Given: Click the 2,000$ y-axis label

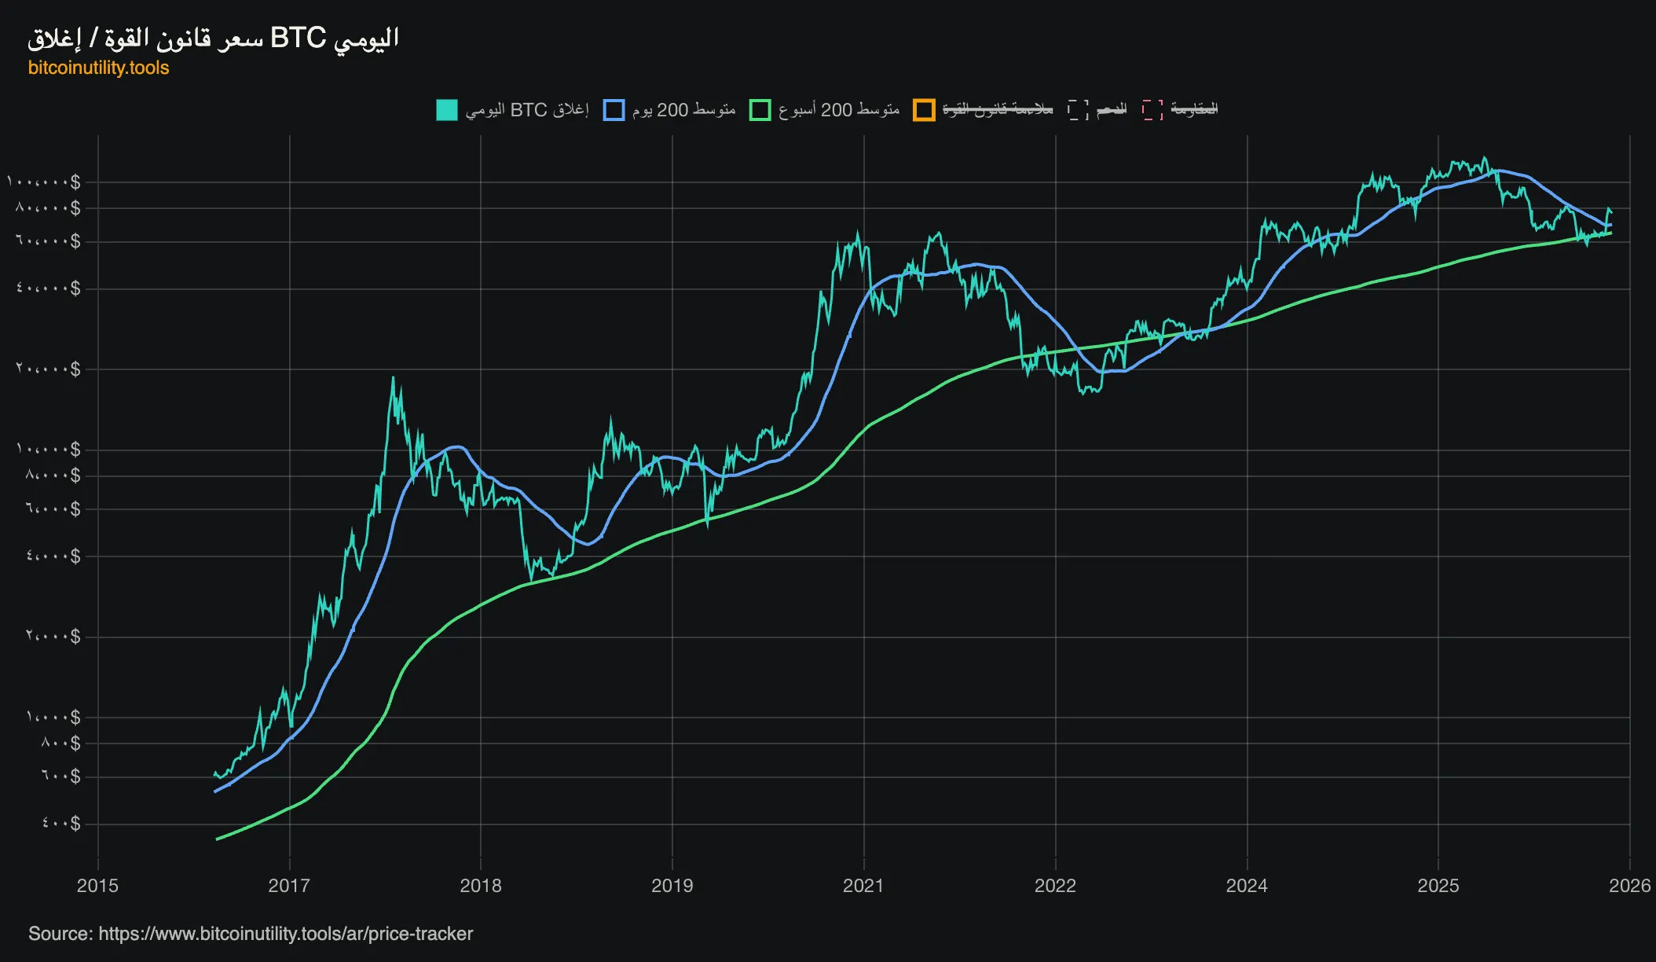Looking at the screenshot, I should click(53, 637).
